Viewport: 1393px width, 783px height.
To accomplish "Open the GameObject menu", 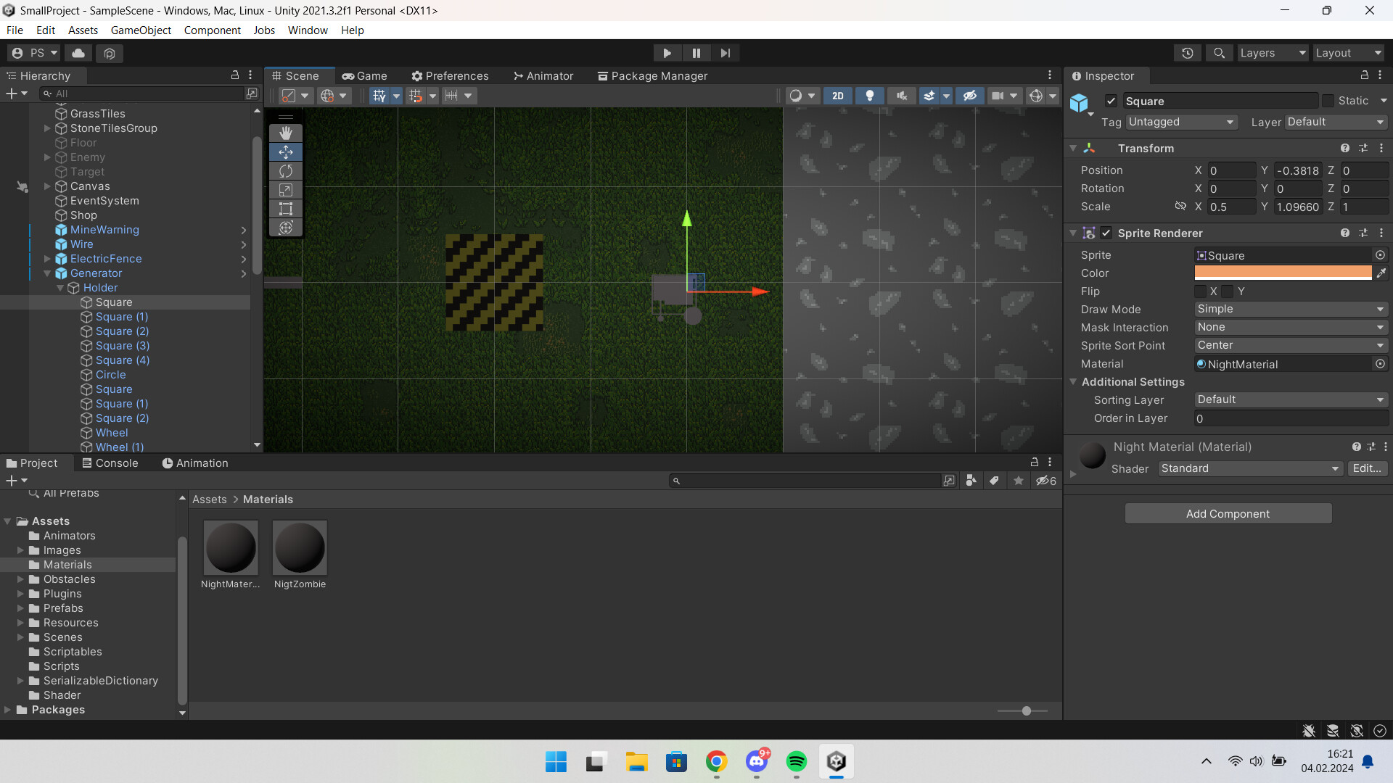I will point(141,30).
